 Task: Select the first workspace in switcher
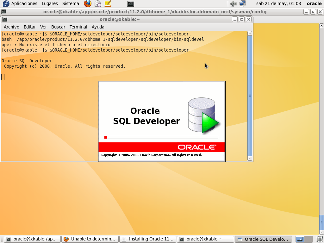coord(299,239)
